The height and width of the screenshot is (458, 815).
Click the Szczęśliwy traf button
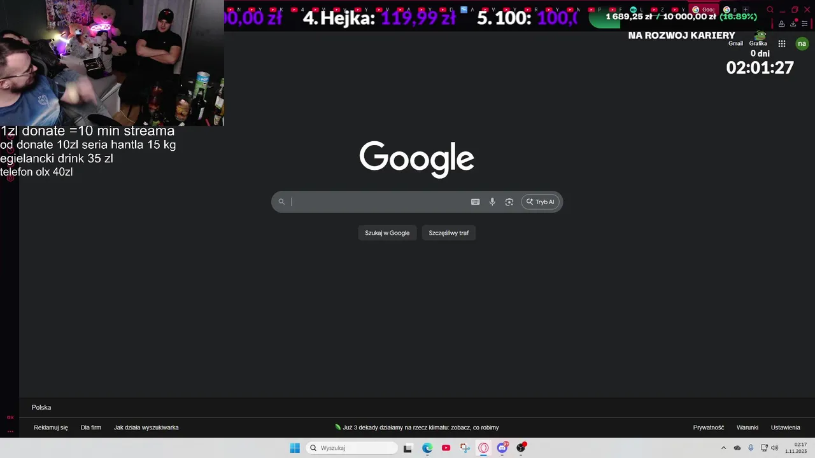[449, 233]
